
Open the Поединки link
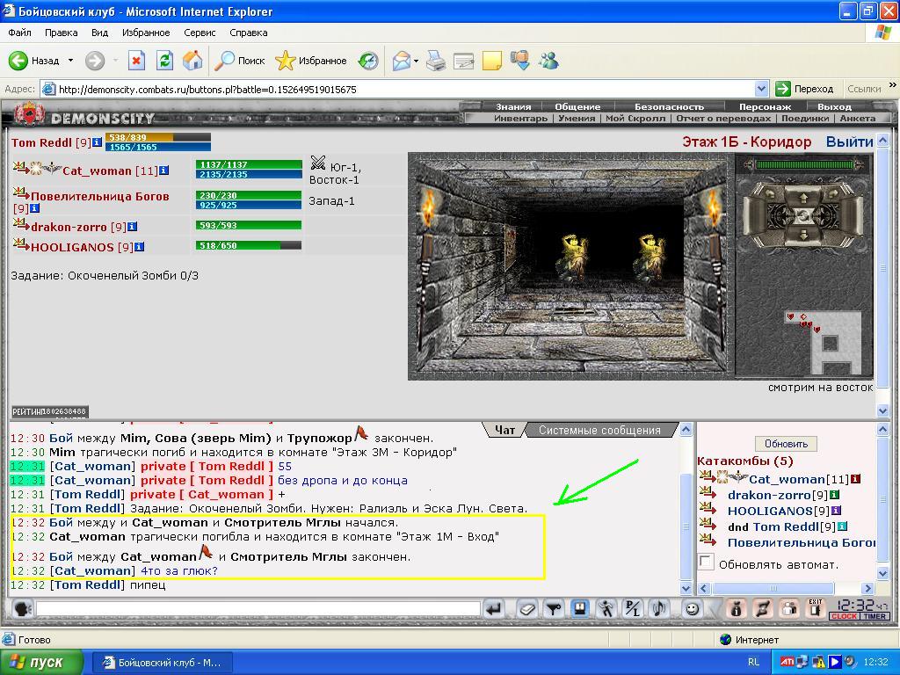[x=805, y=119]
